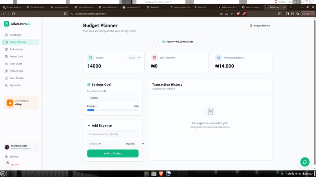Select Budget Planner in sidebar
316x177 pixels.
click(x=21, y=42)
